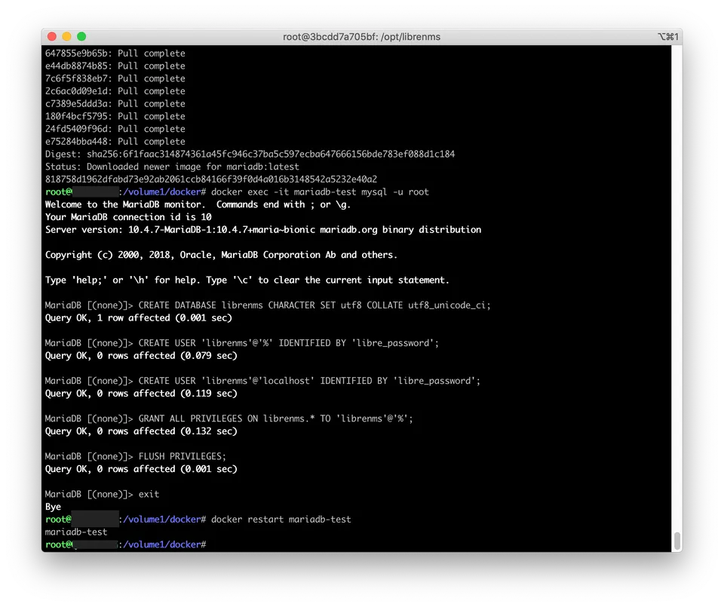Viewport: 724px width, 607px height.
Task: Click the Digest sha256 hash line
Action: click(250, 154)
